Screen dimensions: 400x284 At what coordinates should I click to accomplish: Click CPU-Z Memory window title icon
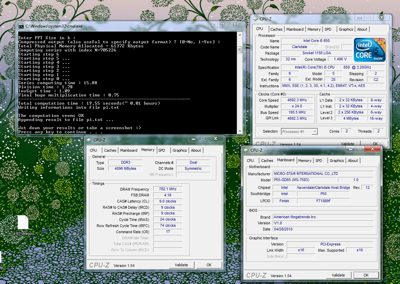point(89,140)
